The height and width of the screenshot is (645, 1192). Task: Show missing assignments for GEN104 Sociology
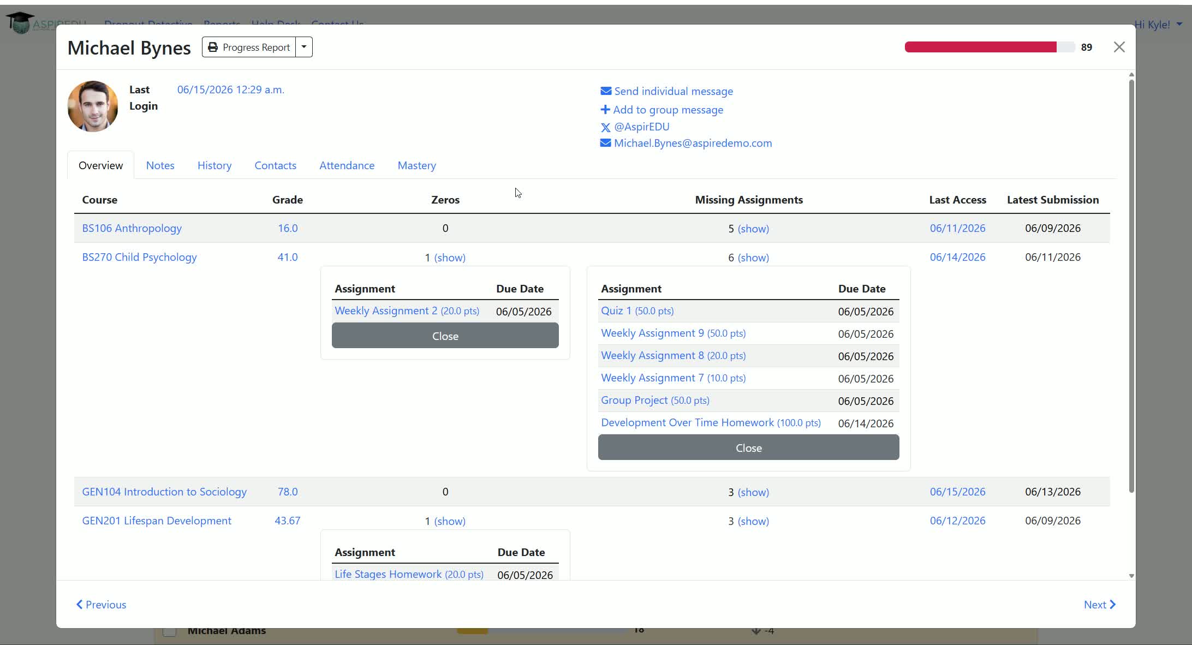(x=753, y=492)
